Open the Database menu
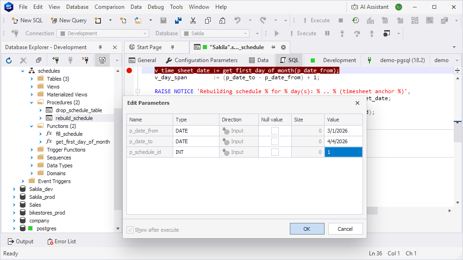The image size is (463, 260). [77, 7]
